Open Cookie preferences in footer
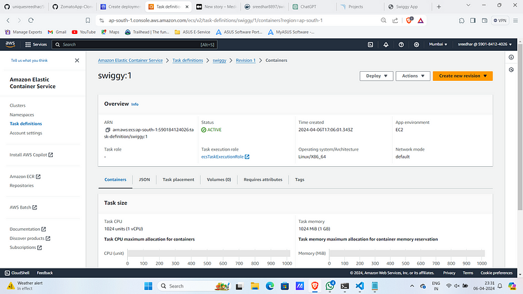Image resolution: width=523 pixels, height=294 pixels. [496, 272]
